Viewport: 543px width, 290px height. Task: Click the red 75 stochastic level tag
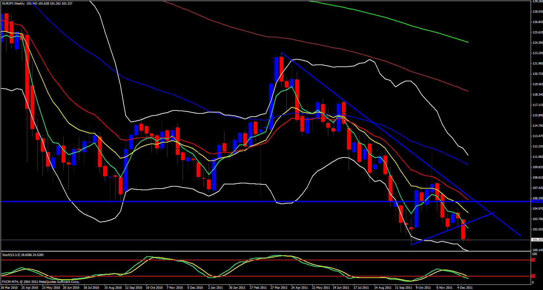[533, 260]
